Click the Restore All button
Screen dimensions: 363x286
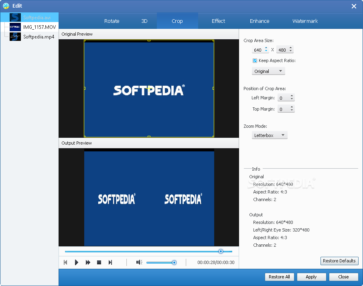280,277
